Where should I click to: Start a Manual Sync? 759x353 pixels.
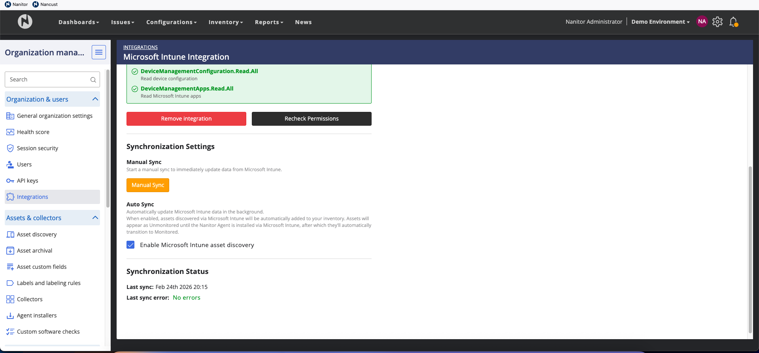(x=148, y=185)
